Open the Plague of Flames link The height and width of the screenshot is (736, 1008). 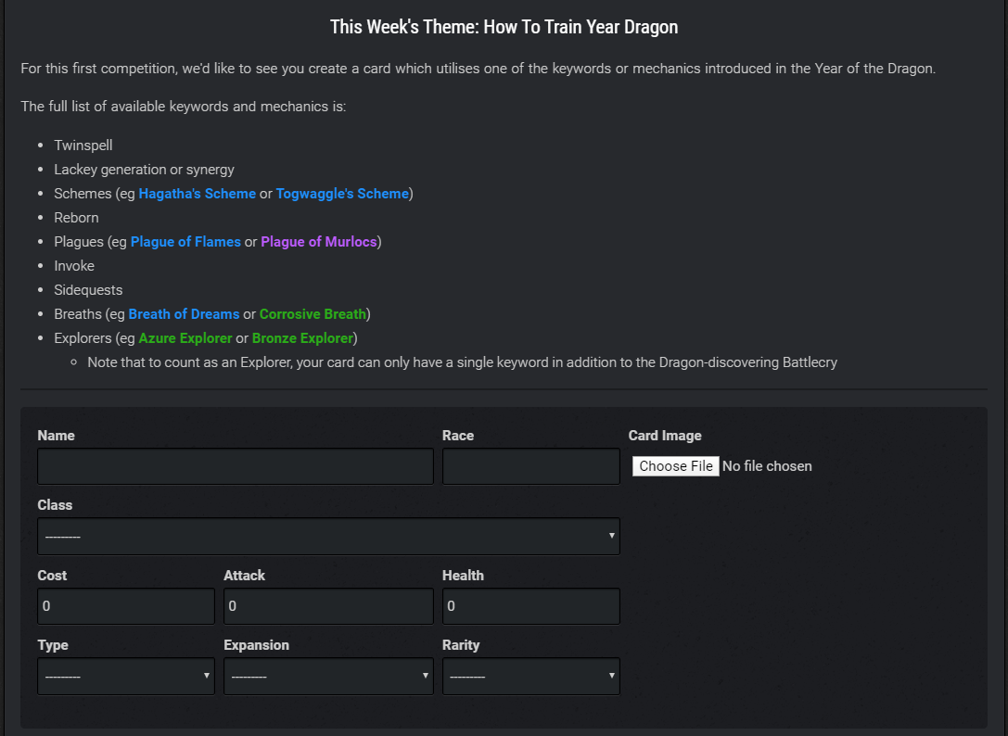click(x=185, y=242)
